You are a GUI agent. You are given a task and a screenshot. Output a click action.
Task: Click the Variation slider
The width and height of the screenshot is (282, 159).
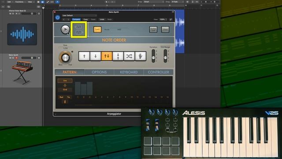pyautogui.click(x=153, y=56)
